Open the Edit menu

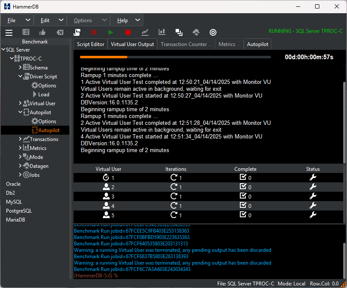[50, 20]
